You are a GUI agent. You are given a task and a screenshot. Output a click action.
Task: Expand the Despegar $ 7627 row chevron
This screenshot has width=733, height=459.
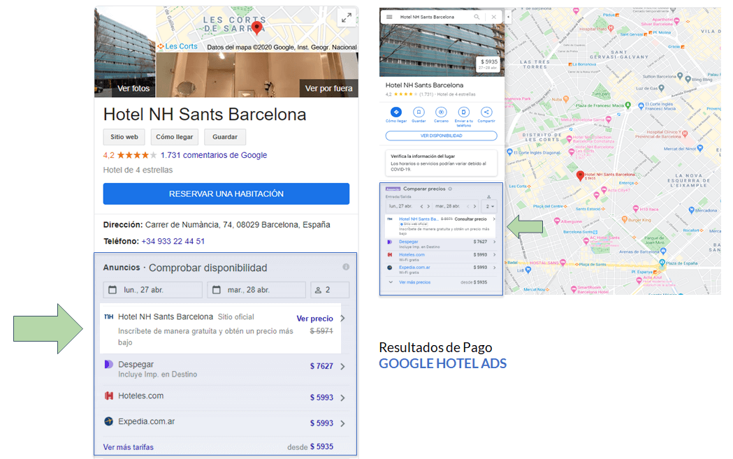pyautogui.click(x=343, y=367)
